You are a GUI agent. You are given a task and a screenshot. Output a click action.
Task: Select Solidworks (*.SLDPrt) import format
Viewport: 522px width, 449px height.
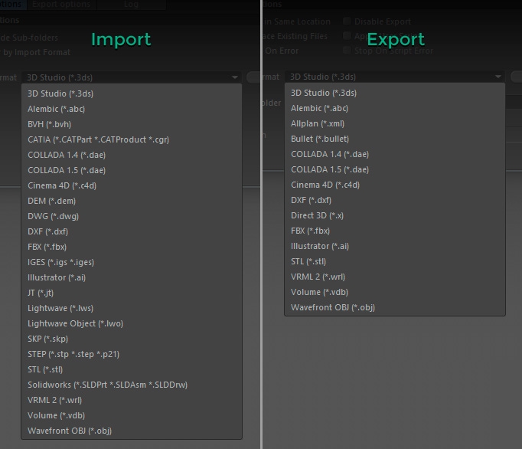click(x=132, y=385)
